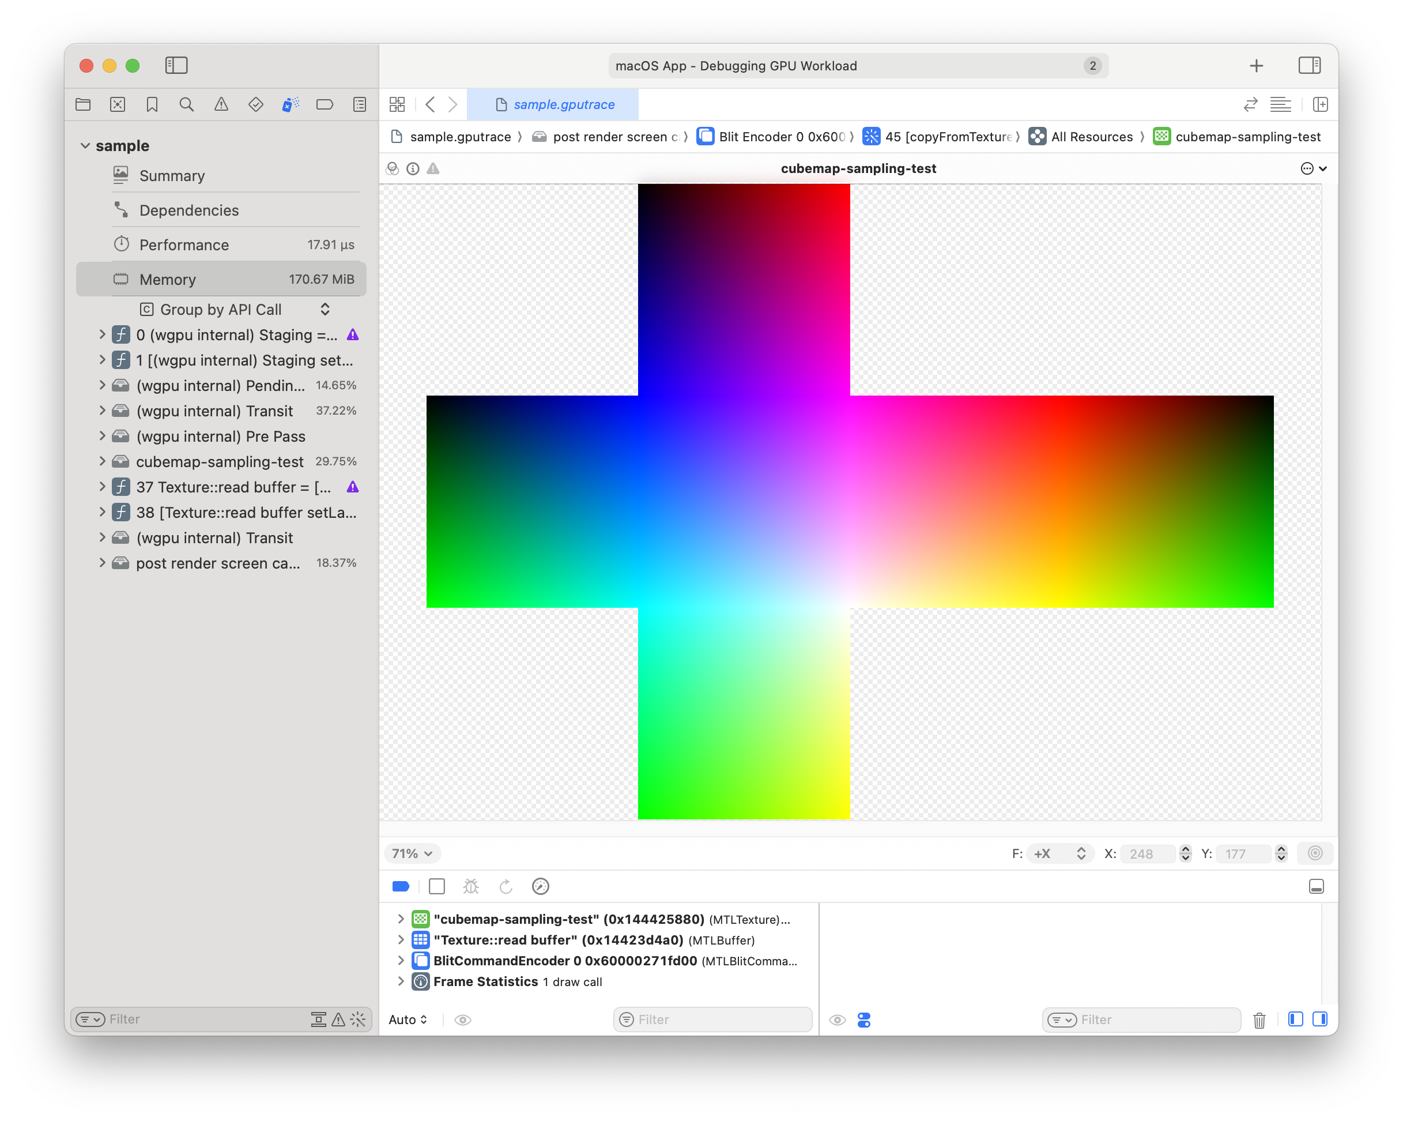Go forward in editor history
The height and width of the screenshot is (1121, 1403).
[x=453, y=104]
